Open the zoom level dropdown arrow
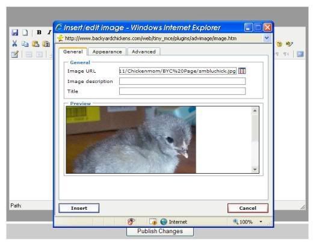 click(x=261, y=222)
